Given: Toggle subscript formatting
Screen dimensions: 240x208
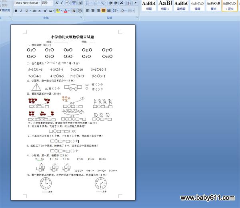Looking at the screenshot, I should click(39, 11).
